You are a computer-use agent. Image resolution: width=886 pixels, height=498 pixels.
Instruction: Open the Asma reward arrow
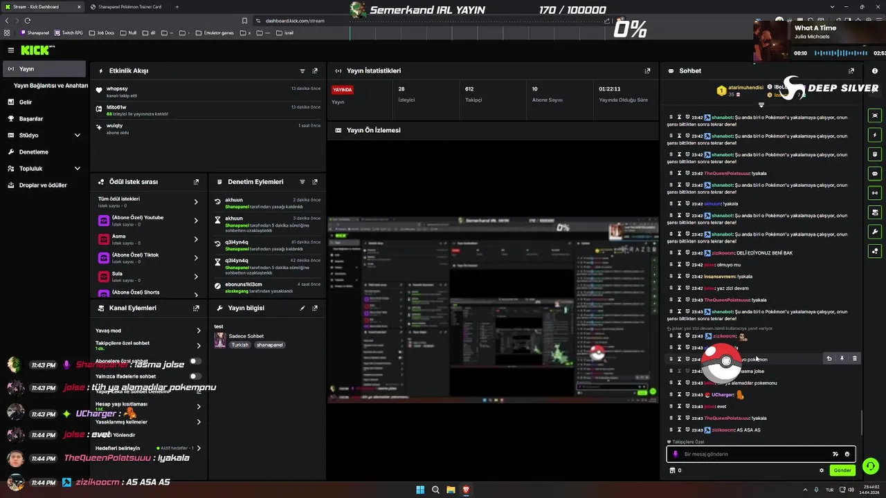click(x=196, y=239)
